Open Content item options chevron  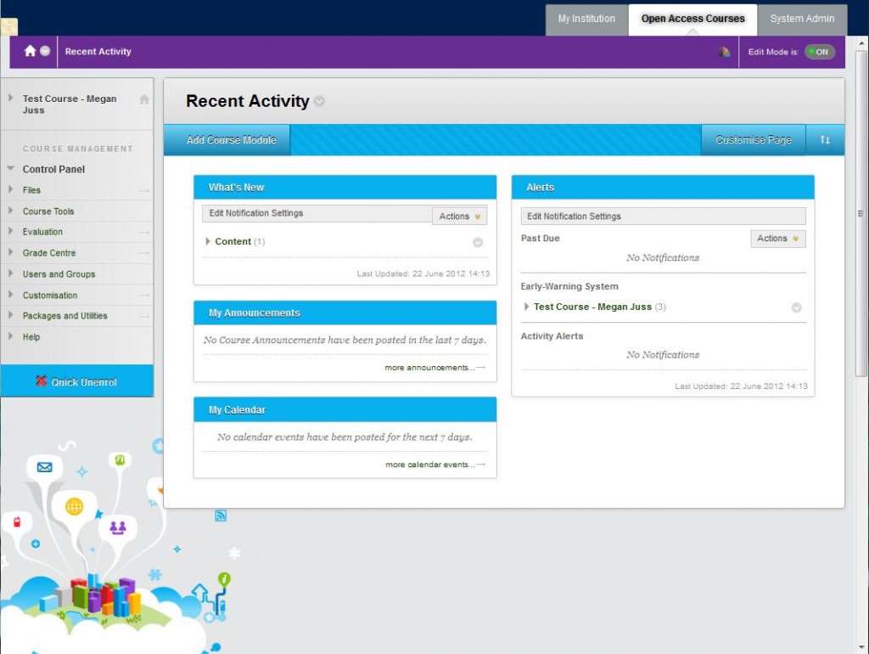(x=478, y=242)
